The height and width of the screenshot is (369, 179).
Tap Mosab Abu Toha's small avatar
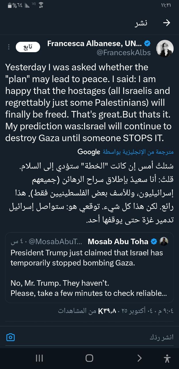coord(164,242)
